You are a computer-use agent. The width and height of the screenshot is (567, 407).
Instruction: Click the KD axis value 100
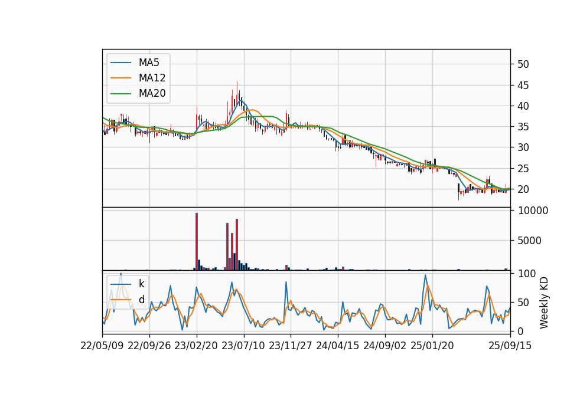526,274
